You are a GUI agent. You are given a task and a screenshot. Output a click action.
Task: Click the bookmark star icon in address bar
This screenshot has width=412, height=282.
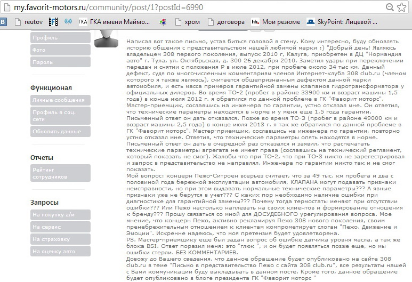tap(403, 7)
